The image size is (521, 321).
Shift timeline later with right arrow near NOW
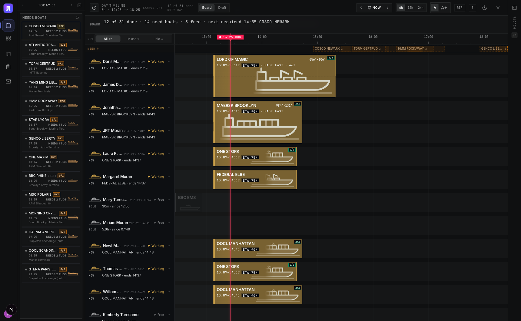click(387, 8)
